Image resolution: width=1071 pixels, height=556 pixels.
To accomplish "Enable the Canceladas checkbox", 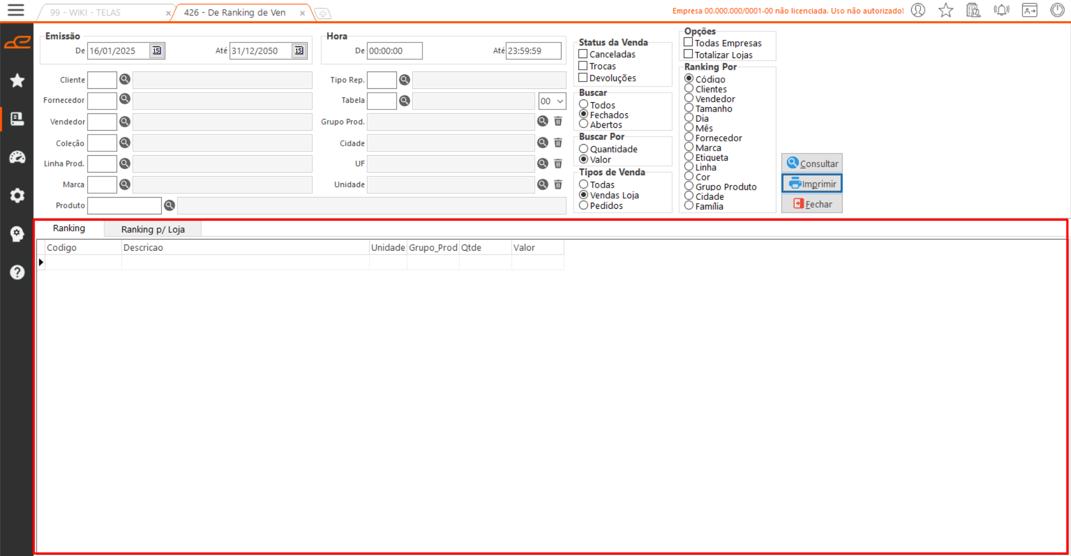I will pyautogui.click(x=583, y=54).
